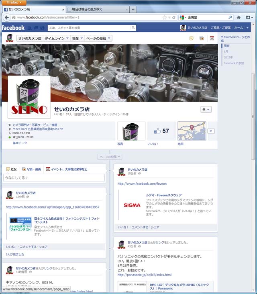
Task: Open the account dropdown arrow in blue bar
Action: coord(247,28)
